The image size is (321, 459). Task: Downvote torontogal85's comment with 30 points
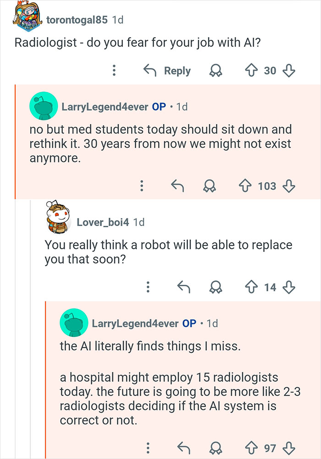tap(288, 71)
